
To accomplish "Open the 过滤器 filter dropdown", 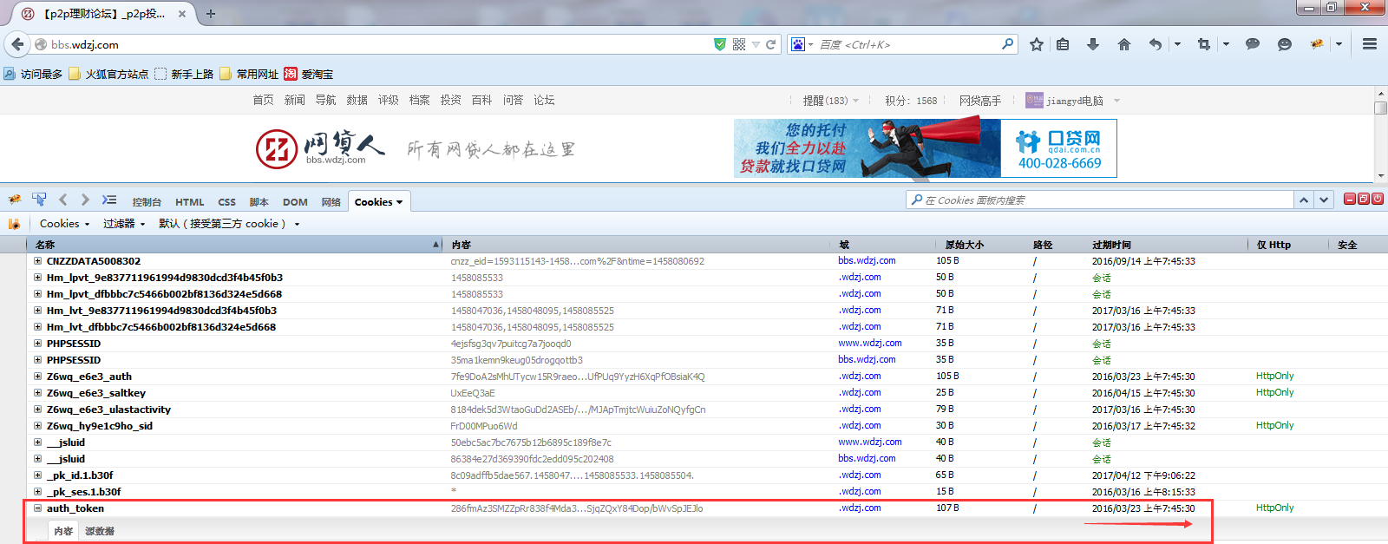I will [124, 224].
